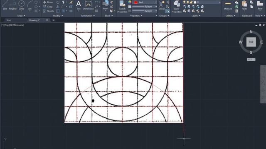This screenshot has height=149, width=266.
Task: Select the Polyline tool
Action: click(13, 5)
